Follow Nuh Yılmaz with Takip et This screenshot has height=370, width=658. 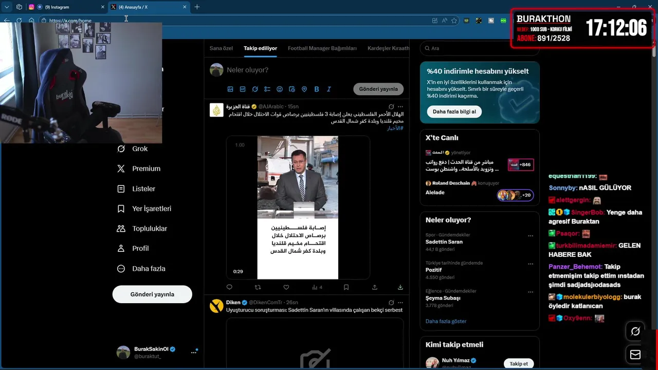click(519, 364)
